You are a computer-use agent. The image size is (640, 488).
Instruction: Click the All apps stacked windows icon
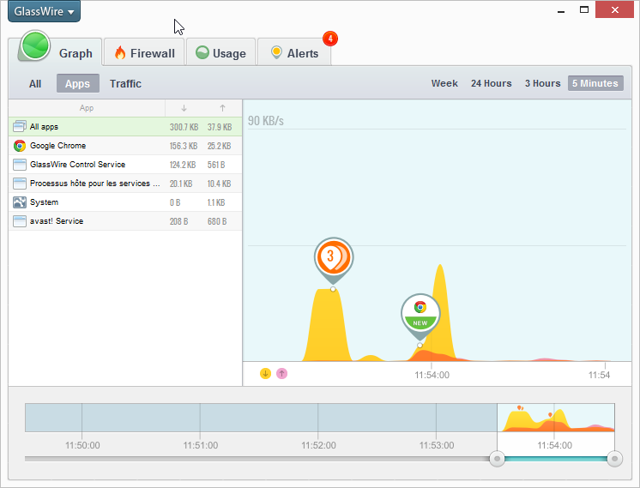(x=20, y=126)
